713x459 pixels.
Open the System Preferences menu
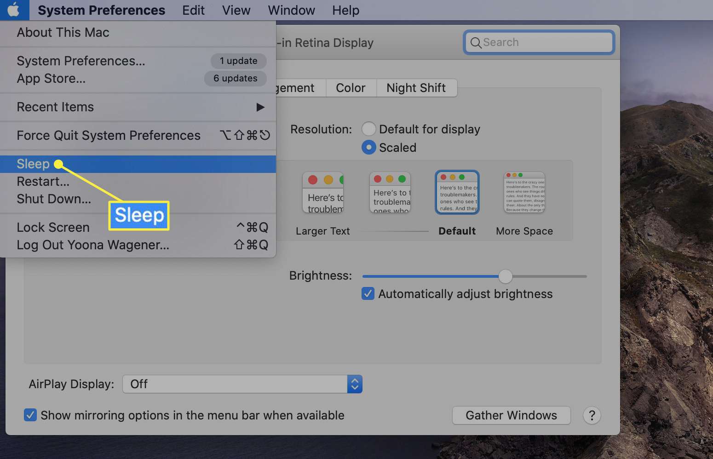tap(101, 10)
